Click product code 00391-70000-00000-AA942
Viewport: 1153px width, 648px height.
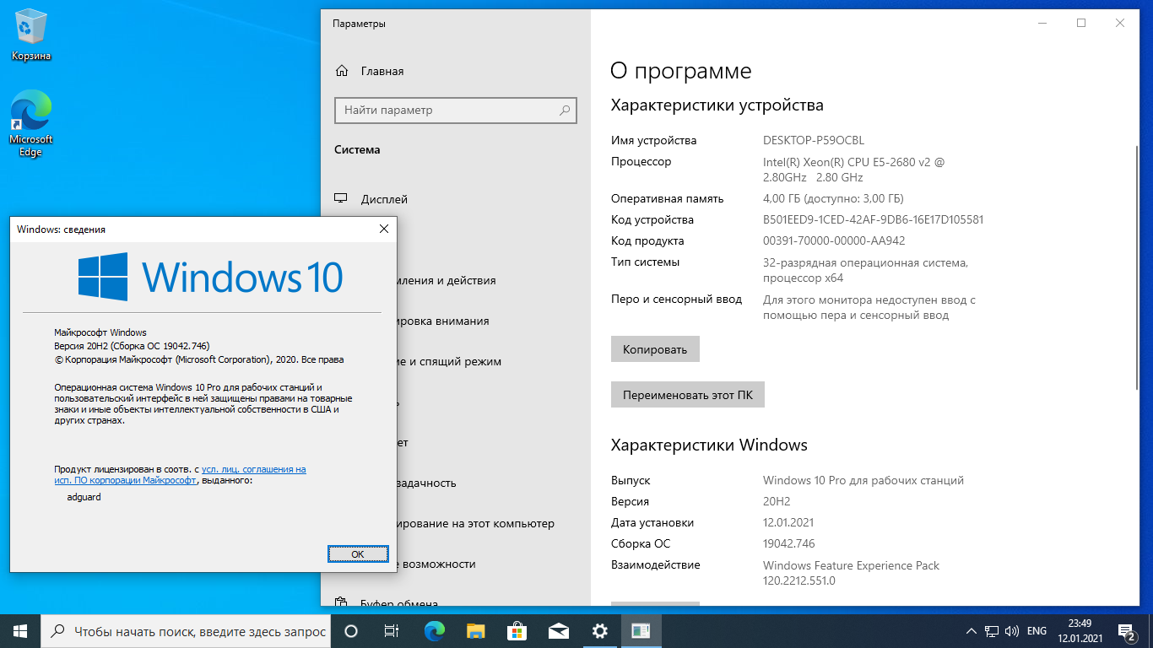pos(834,240)
